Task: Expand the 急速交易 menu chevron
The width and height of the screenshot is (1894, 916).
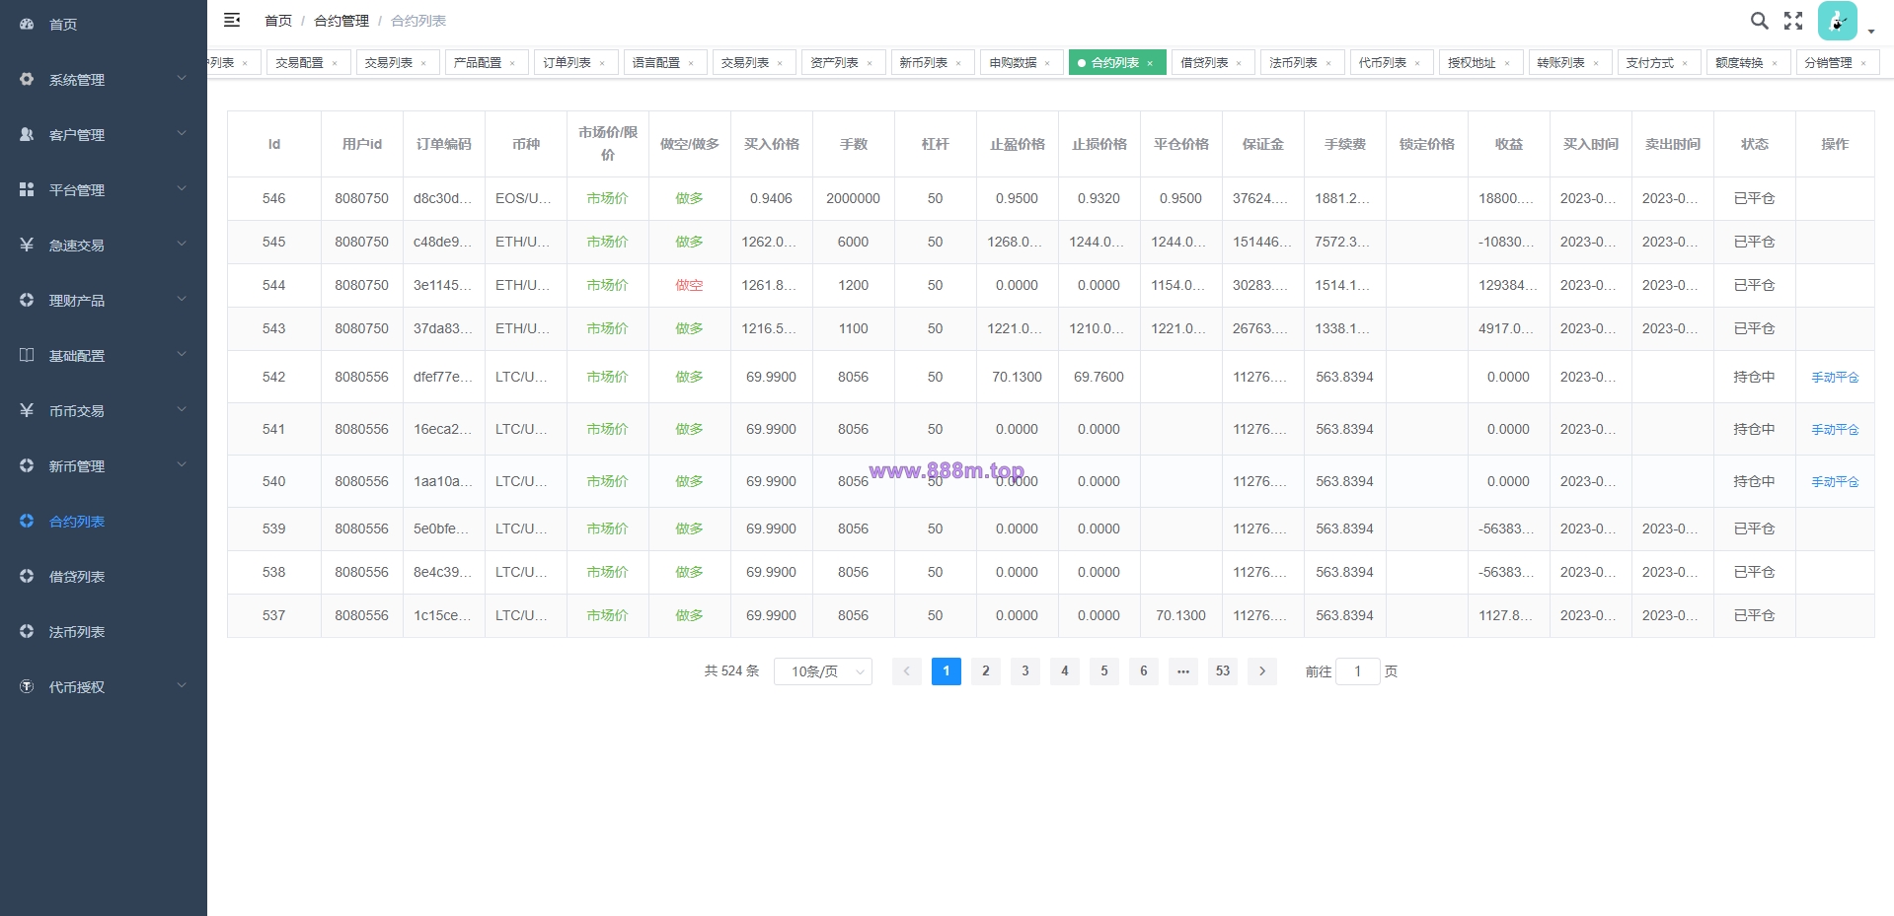Action: 182,244
